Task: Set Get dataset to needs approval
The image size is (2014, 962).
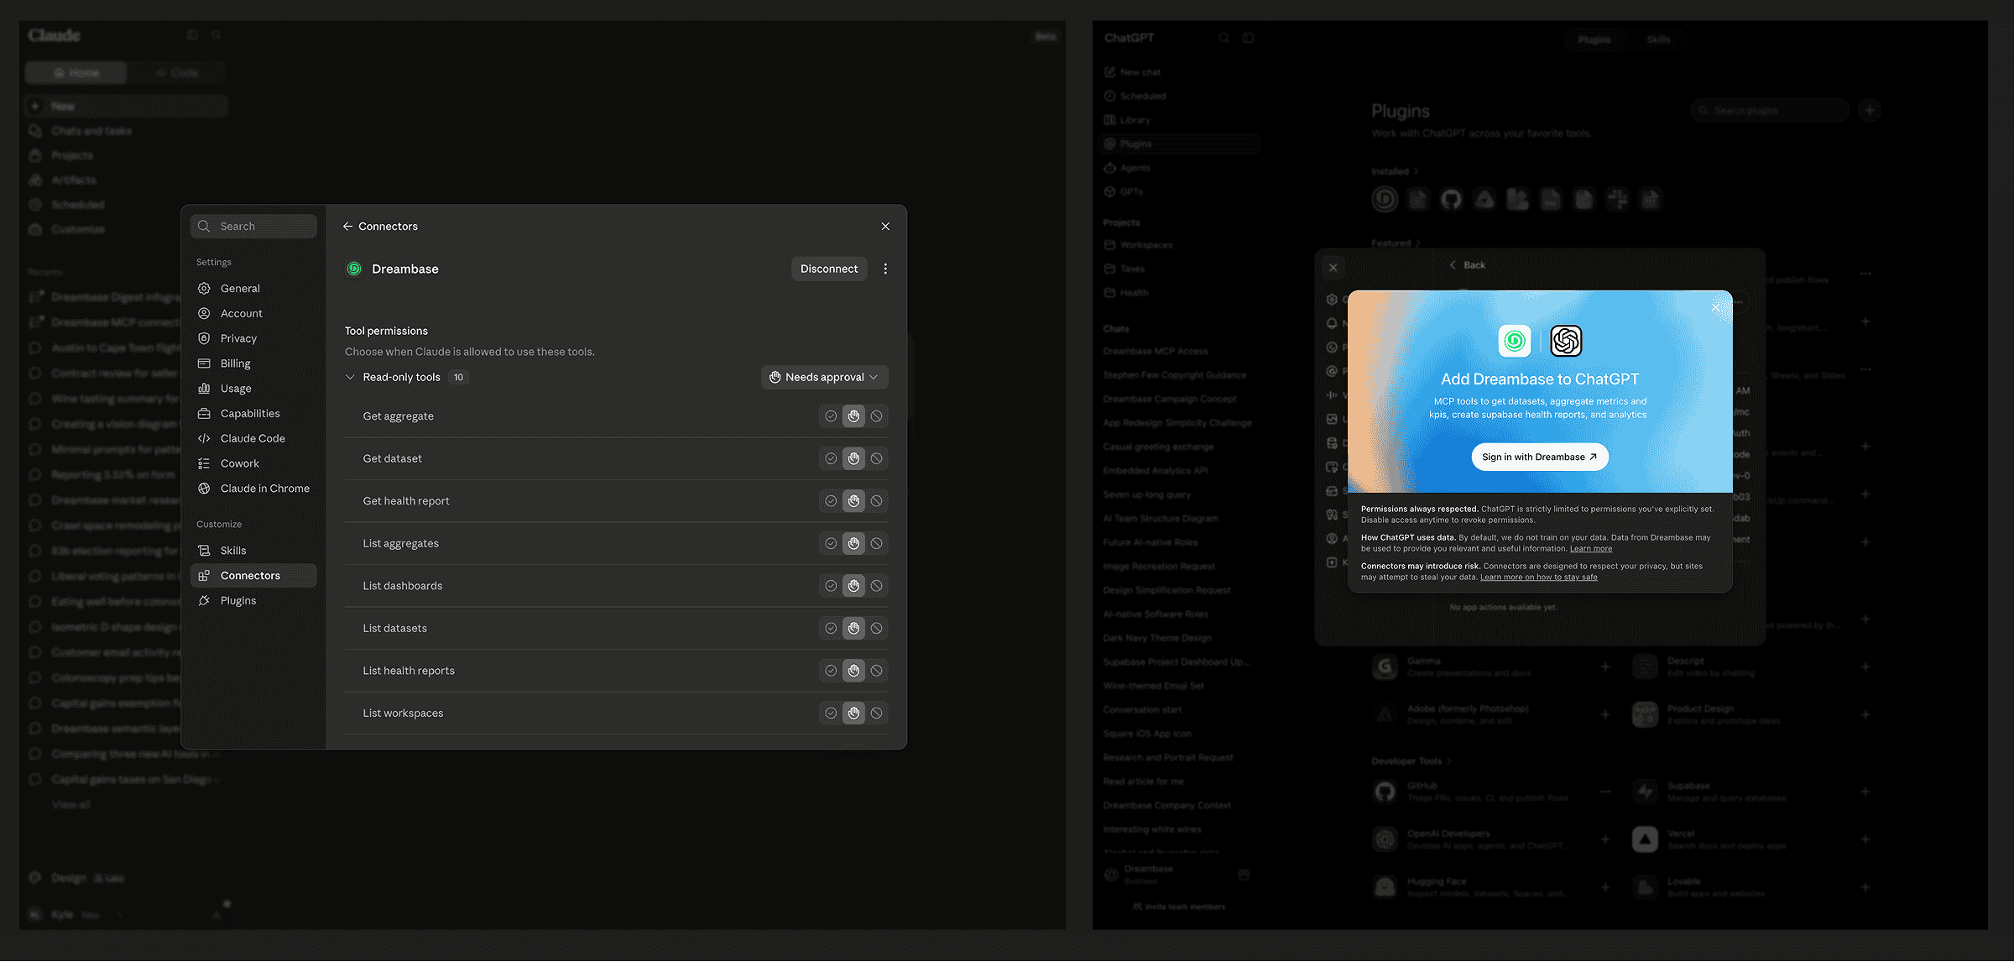Action: [853, 459]
